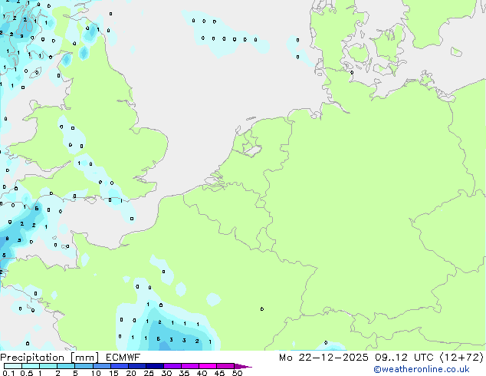Pick the legend swatch between 1 and 2

48,366
